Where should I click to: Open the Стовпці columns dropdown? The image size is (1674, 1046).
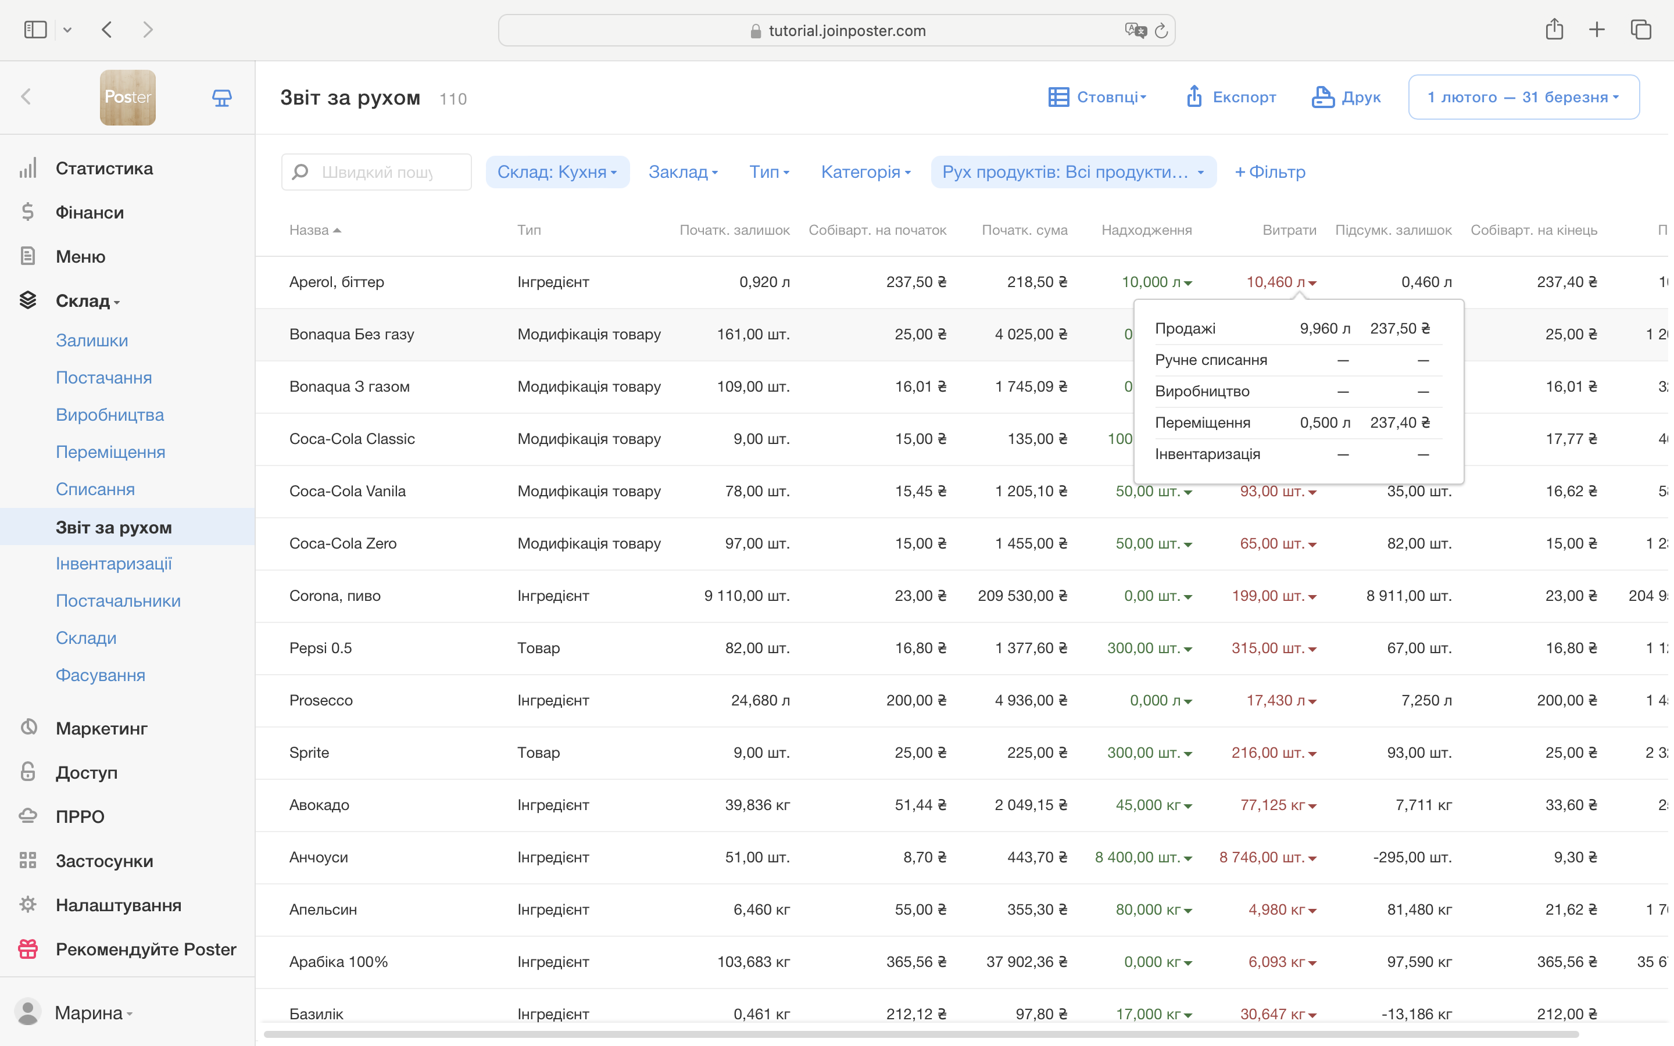1098,98
